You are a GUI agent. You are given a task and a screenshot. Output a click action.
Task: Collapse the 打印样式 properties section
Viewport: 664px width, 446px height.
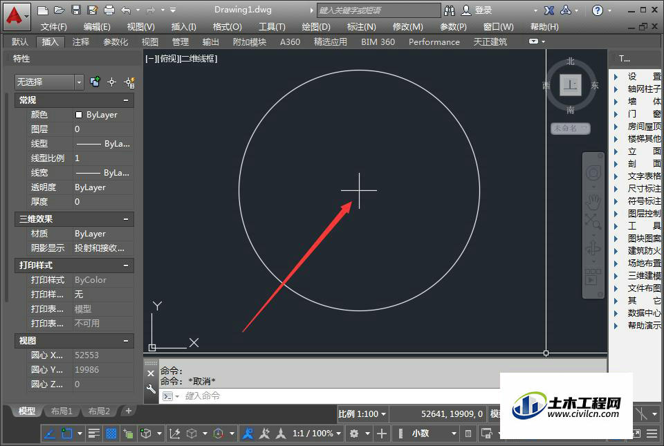pos(126,266)
